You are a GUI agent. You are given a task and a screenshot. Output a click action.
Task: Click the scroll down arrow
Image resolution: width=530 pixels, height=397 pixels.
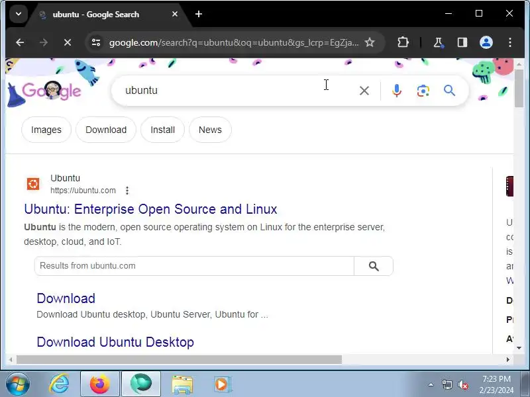pos(519,348)
